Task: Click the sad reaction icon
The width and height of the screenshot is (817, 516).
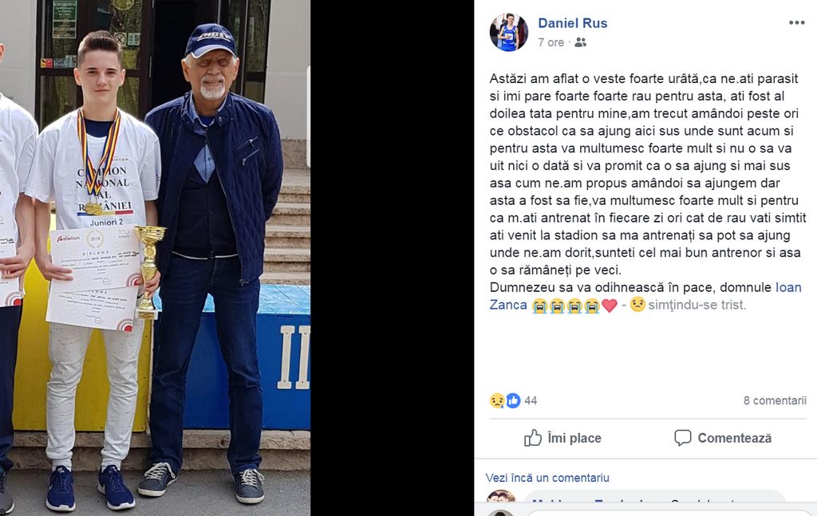Action: tap(497, 400)
